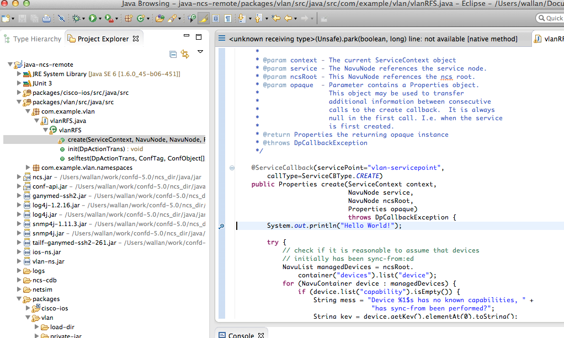Click the Skip All Breakpoints icon
Screen dimensions: 564x338
61,19
